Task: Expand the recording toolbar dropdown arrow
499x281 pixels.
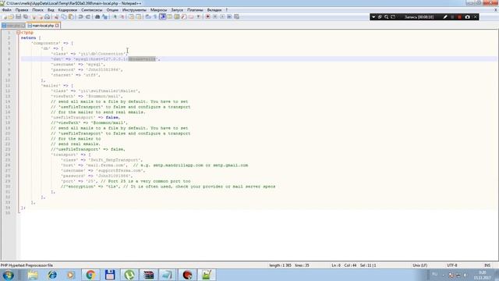Action: (x=373, y=17)
